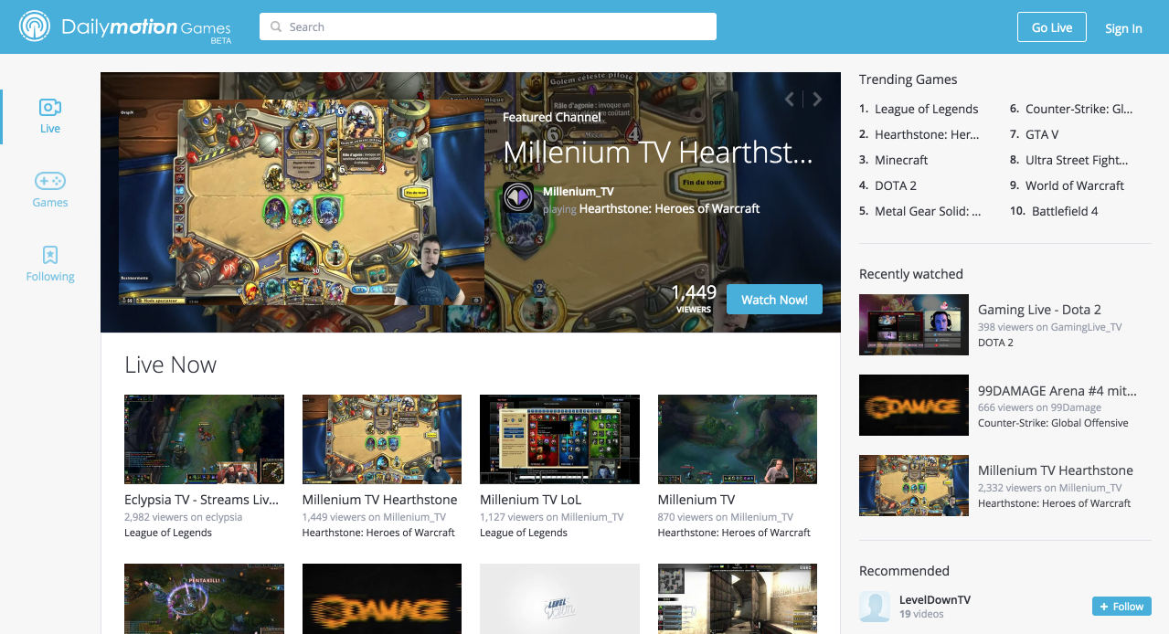This screenshot has height=634, width=1169.
Task: Open the 870-viewer Millenium TV thumbnail
Action: point(738,439)
